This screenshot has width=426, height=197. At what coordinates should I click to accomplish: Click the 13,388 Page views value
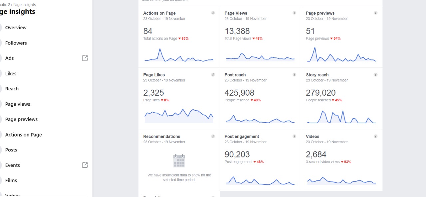(x=237, y=31)
